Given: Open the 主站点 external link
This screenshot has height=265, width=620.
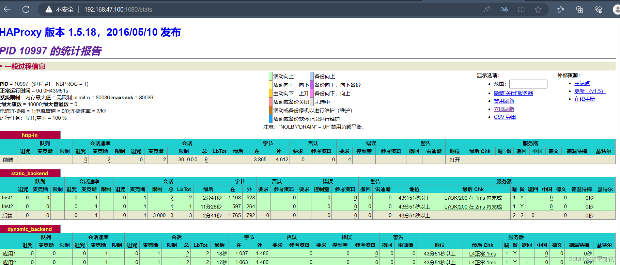Looking at the screenshot, I should click(582, 83).
